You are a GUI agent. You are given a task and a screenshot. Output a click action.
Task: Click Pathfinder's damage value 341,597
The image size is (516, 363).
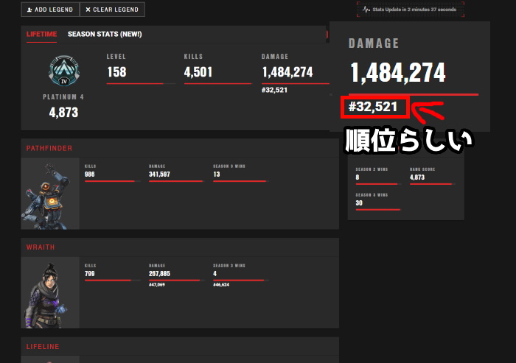pyautogui.click(x=159, y=175)
